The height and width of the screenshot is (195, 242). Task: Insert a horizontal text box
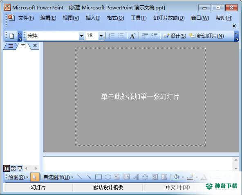tap(117, 177)
